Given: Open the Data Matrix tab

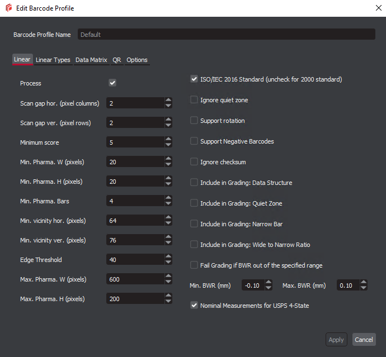Looking at the screenshot, I should point(91,60).
